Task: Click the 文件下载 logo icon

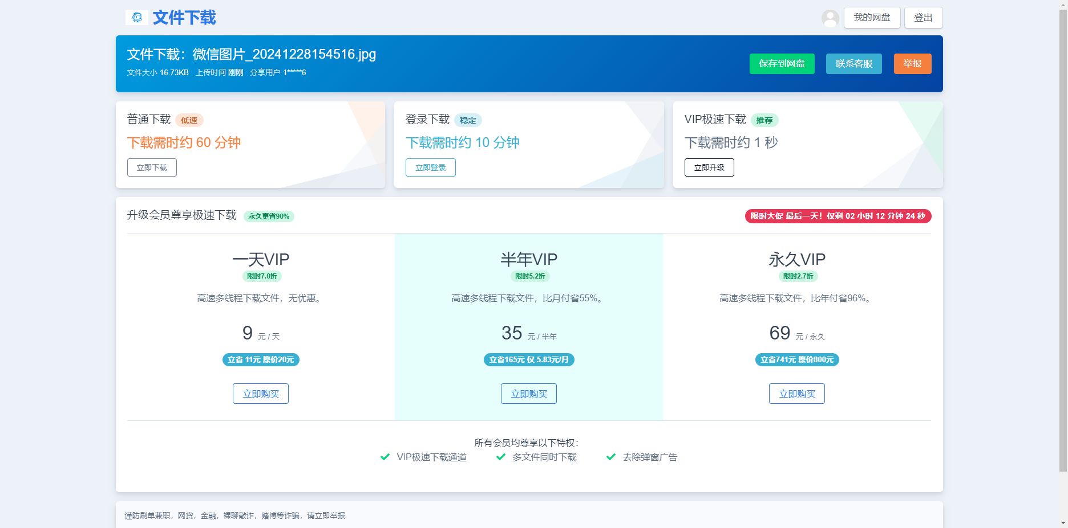Action: 136,18
